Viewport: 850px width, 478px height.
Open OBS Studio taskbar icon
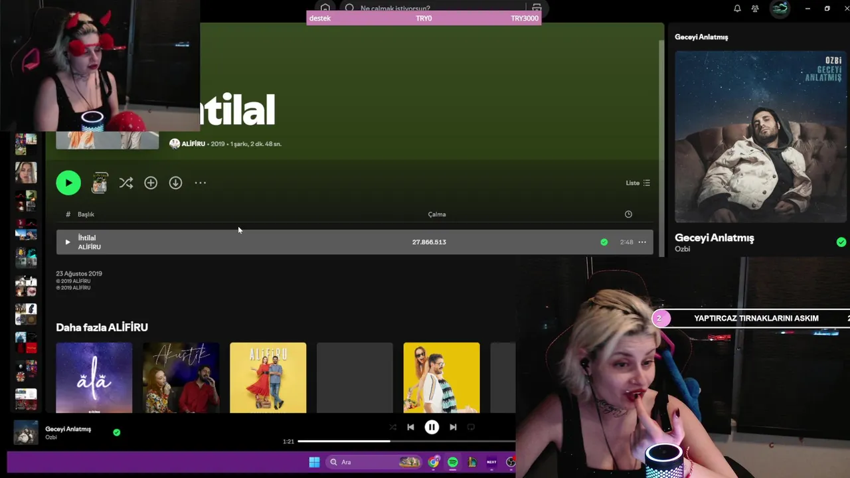tap(511, 462)
